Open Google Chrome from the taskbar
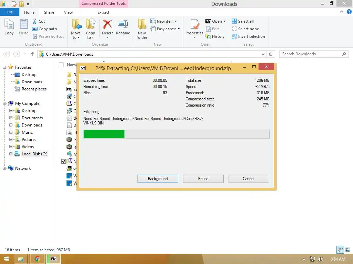Viewport: 353px width, 264px height. (x=37, y=259)
